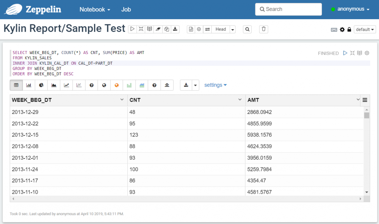Image resolution: width=379 pixels, height=224 pixels.
Task: Export the note with download icon
Action: coord(175,29)
